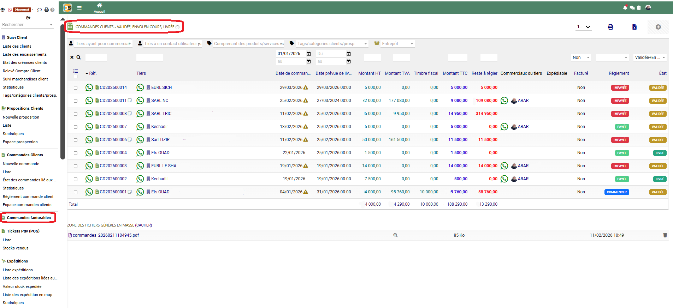Open the clipboard tasks icon in header
Image resolution: width=673 pixels, height=308 pixels.
click(x=639, y=7)
